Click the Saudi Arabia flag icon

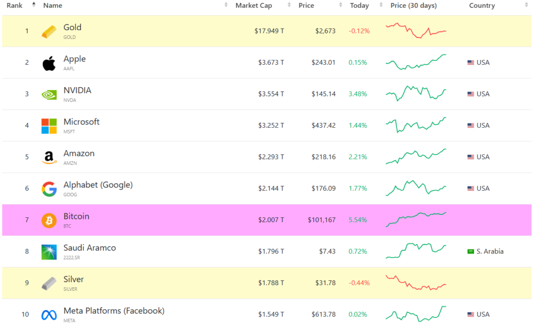[x=471, y=251]
